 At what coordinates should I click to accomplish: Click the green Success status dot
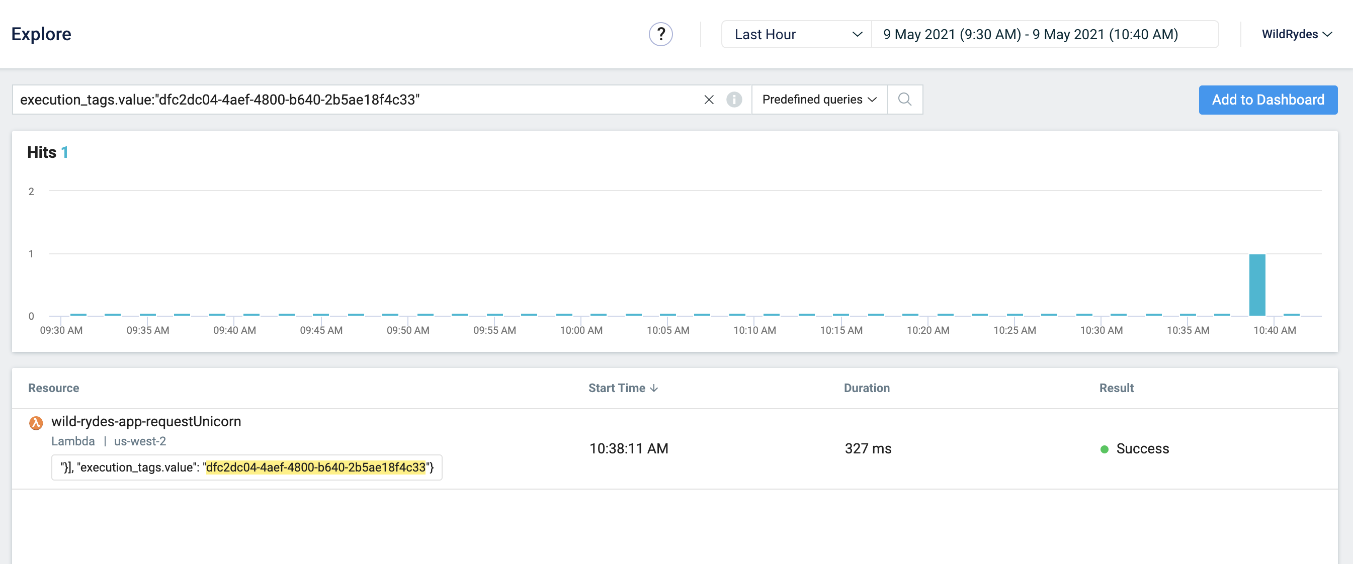(1104, 449)
